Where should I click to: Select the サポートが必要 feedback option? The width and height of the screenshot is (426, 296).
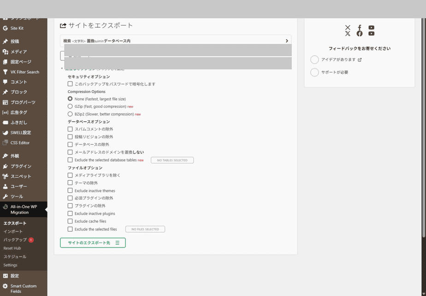314,72
